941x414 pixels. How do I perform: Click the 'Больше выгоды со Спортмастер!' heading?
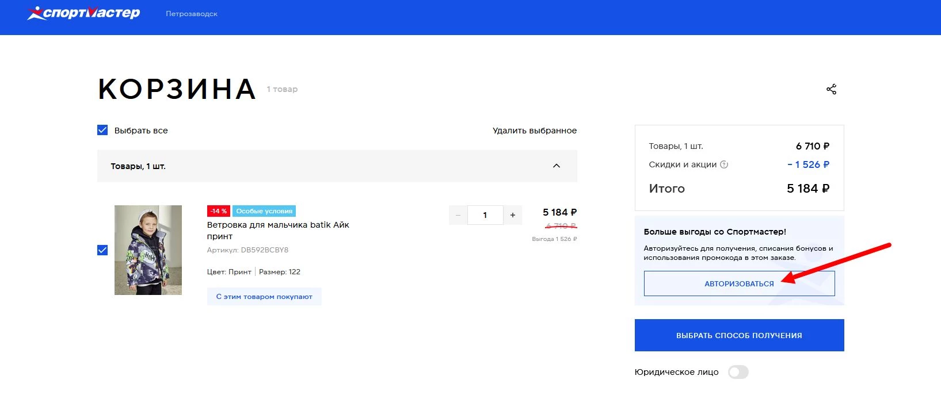(715, 232)
